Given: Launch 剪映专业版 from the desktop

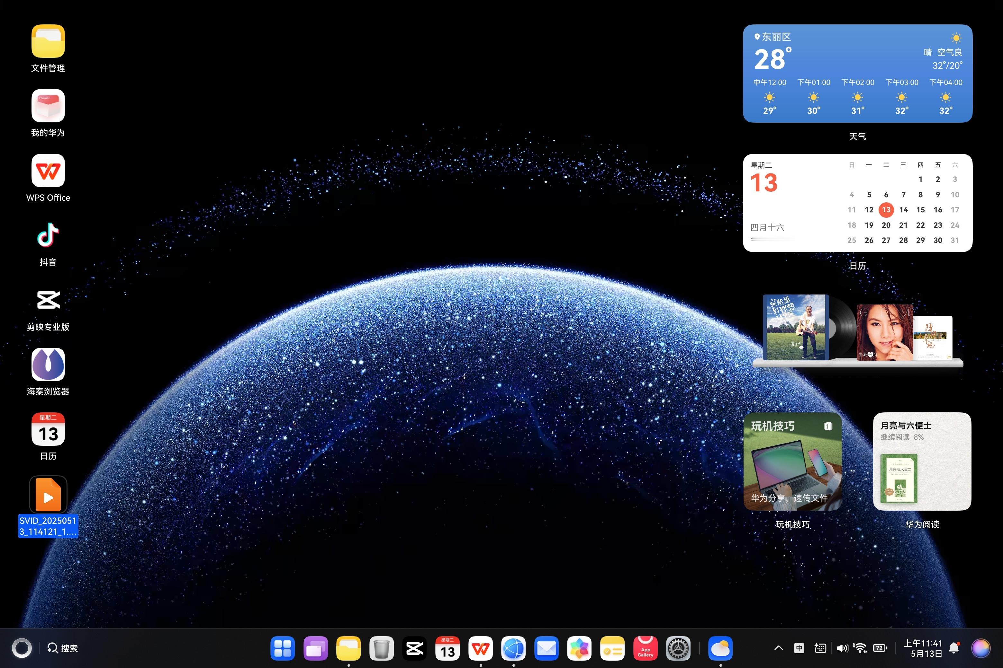Looking at the screenshot, I should coord(48,300).
